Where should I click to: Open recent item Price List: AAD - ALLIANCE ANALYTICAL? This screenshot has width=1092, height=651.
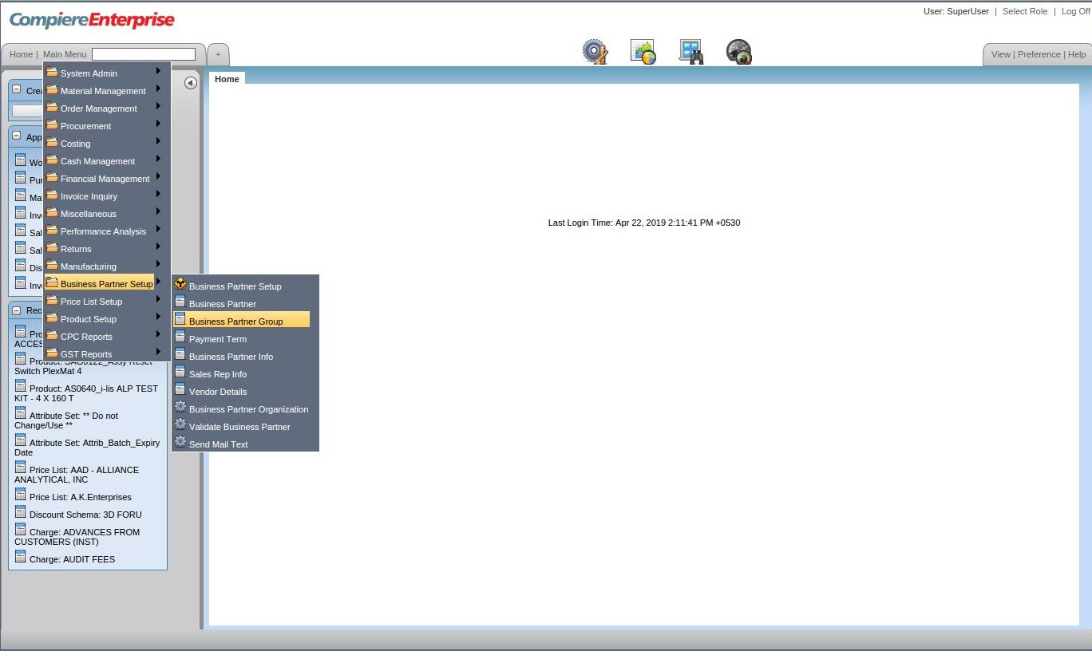coord(77,475)
